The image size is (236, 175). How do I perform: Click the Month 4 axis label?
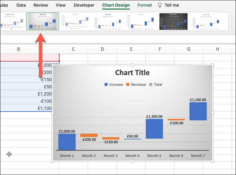click(x=133, y=156)
